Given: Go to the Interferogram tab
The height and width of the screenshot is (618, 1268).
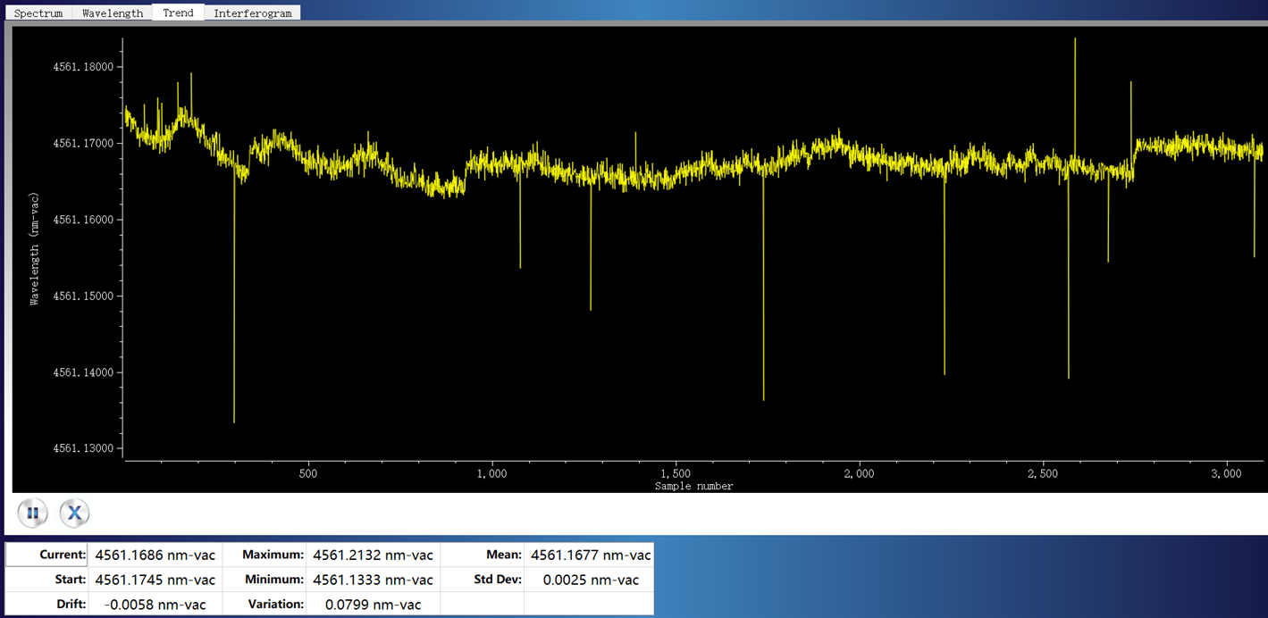Looking at the screenshot, I should point(252,13).
